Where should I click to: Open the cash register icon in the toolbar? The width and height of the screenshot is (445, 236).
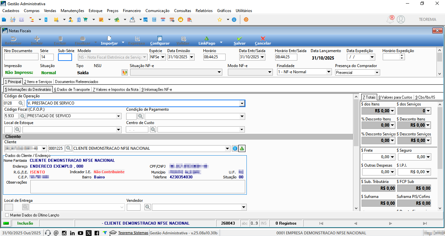coord(132,20)
